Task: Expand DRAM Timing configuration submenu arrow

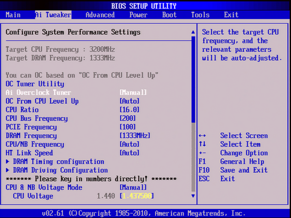Action: tap(8, 161)
